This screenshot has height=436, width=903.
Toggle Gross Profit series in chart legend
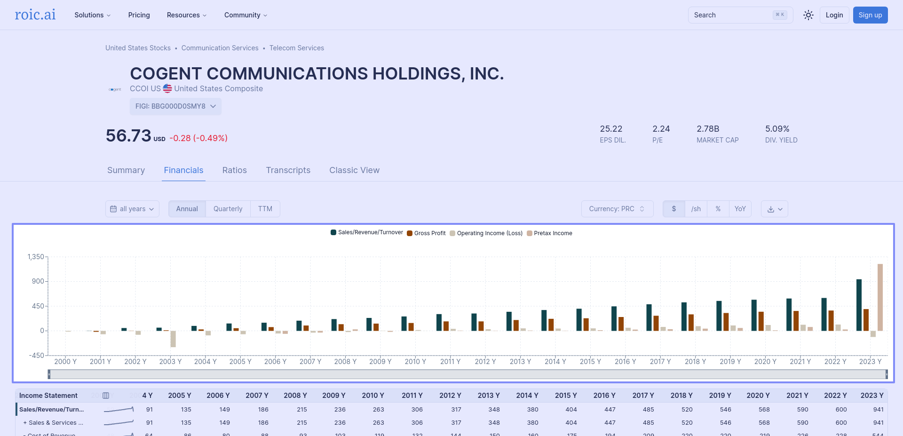click(x=426, y=233)
